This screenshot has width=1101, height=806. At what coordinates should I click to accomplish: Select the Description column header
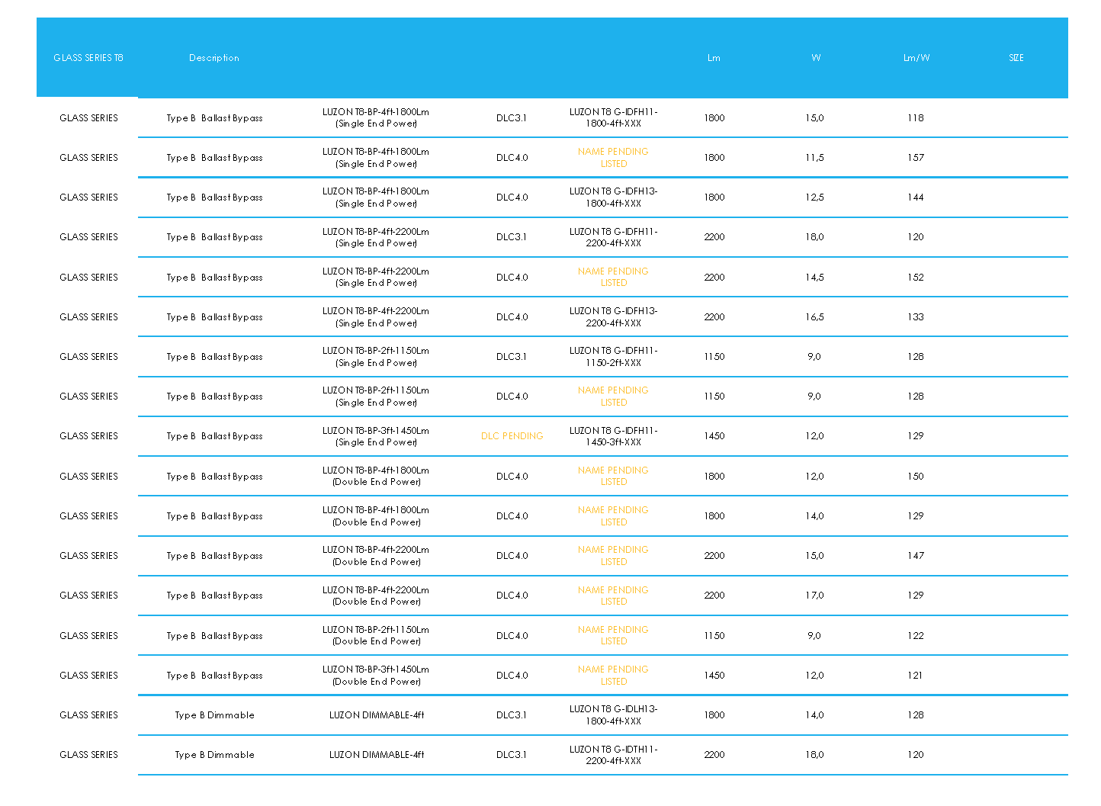[214, 58]
